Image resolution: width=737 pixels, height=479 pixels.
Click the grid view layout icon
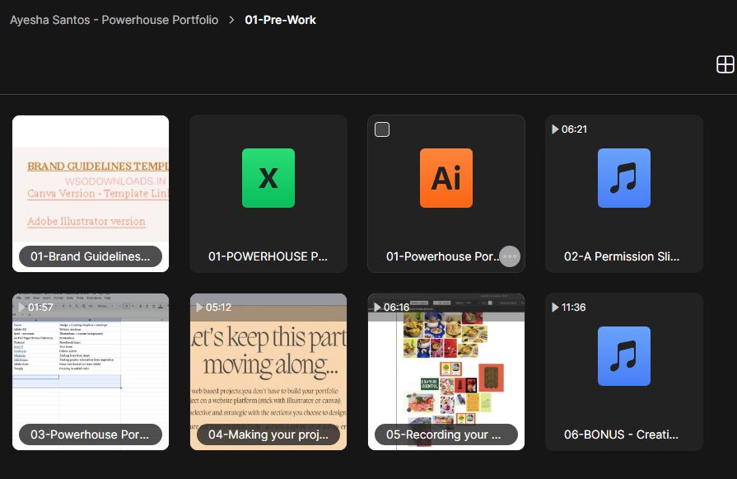[x=725, y=65]
